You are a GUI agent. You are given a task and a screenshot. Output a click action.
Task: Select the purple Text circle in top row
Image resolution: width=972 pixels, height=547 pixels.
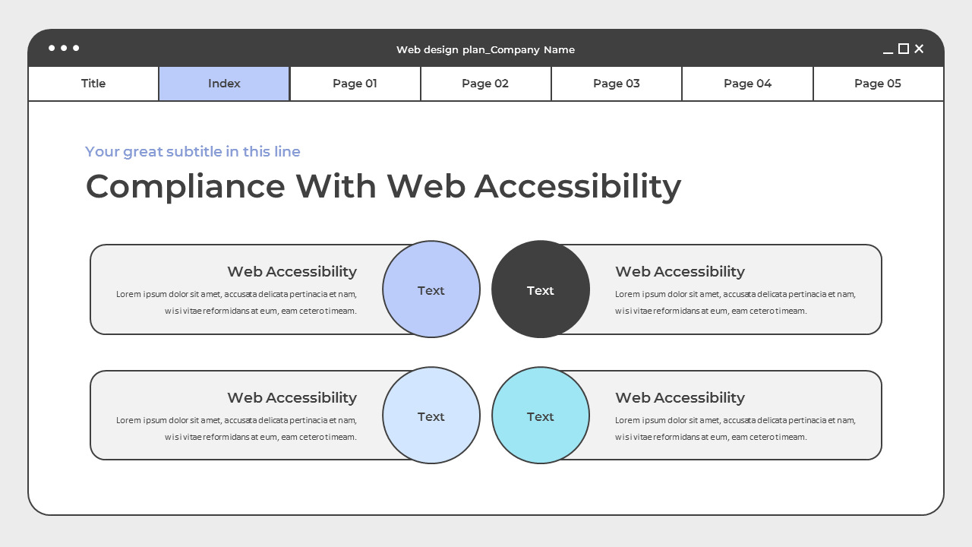pyautogui.click(x=431, y=290)
